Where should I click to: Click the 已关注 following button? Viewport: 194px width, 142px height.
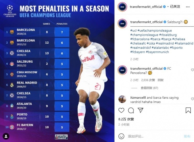[x=175, y=6]
